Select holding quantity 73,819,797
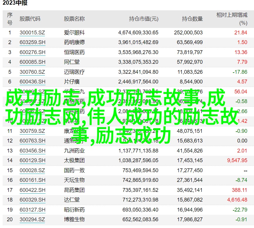Image resolution: width=254 pixels, height=228 pixels. click(x=190, y=52)
